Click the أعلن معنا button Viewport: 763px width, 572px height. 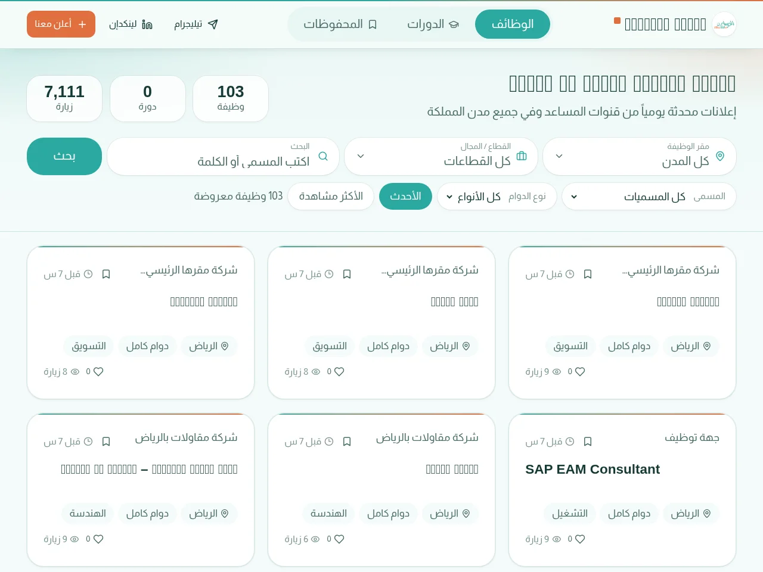(61, 24)
